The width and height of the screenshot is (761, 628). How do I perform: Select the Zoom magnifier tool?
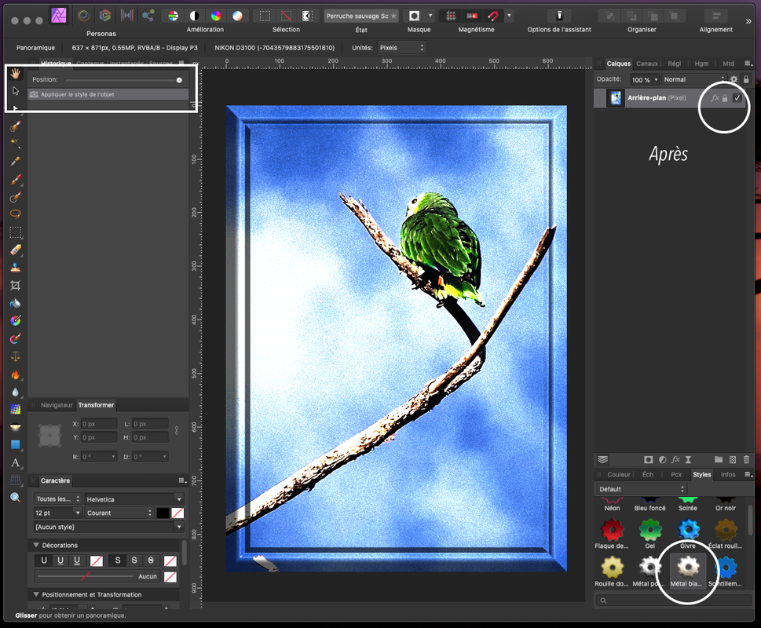[x=16, y=498]
